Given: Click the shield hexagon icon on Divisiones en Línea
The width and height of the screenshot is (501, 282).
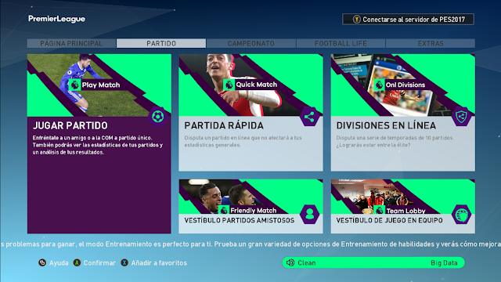Looking at the screenshot, I should coord(461,117).
